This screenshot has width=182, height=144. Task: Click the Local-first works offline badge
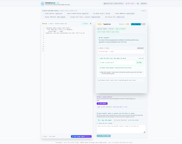[x=113, y=4]
